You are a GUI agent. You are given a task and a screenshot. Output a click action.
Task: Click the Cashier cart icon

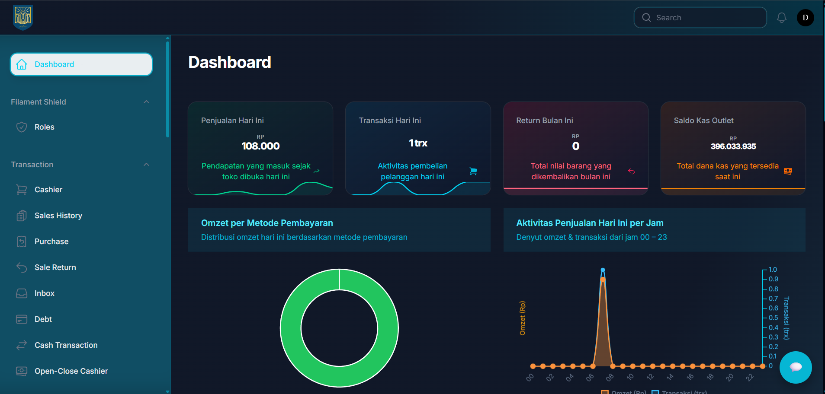(22, 190)
